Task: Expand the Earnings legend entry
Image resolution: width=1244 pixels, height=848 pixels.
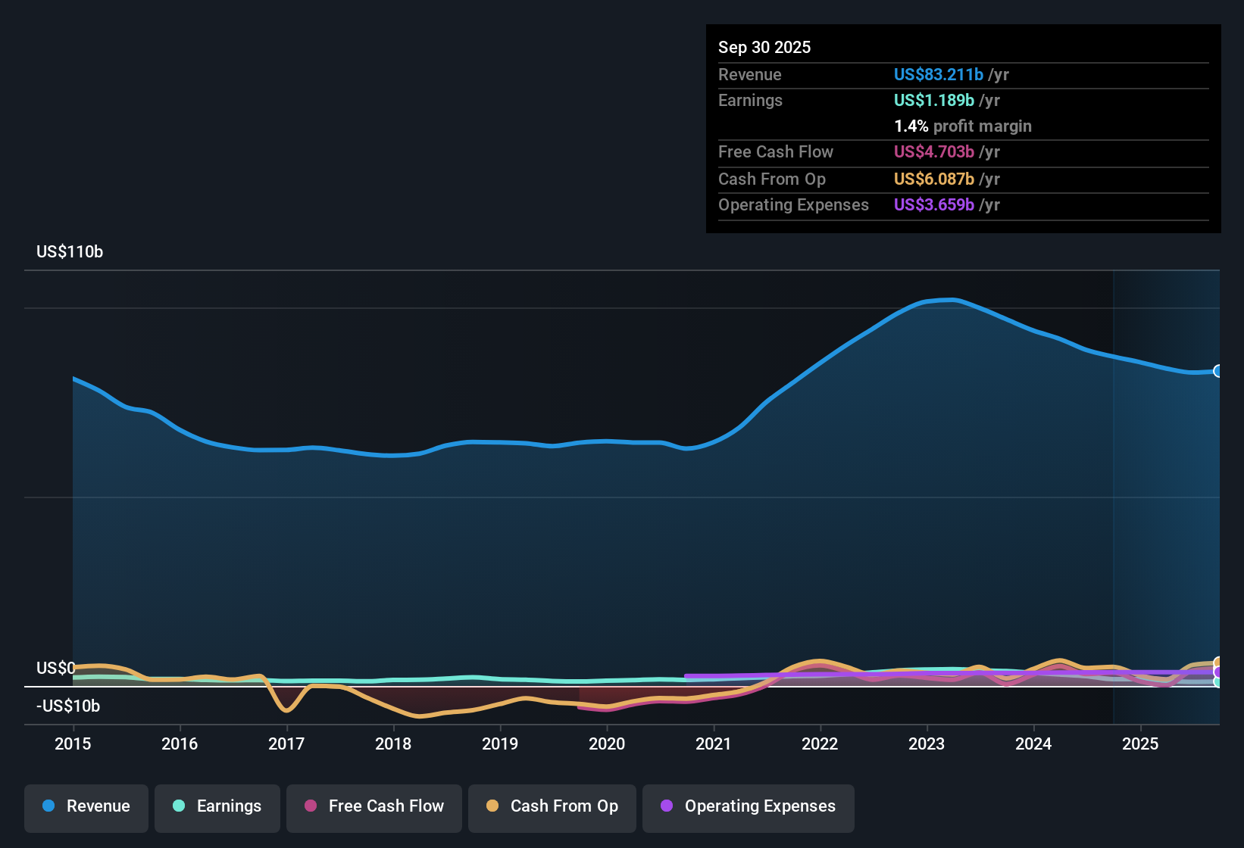Action: click(x=217, y=808)
